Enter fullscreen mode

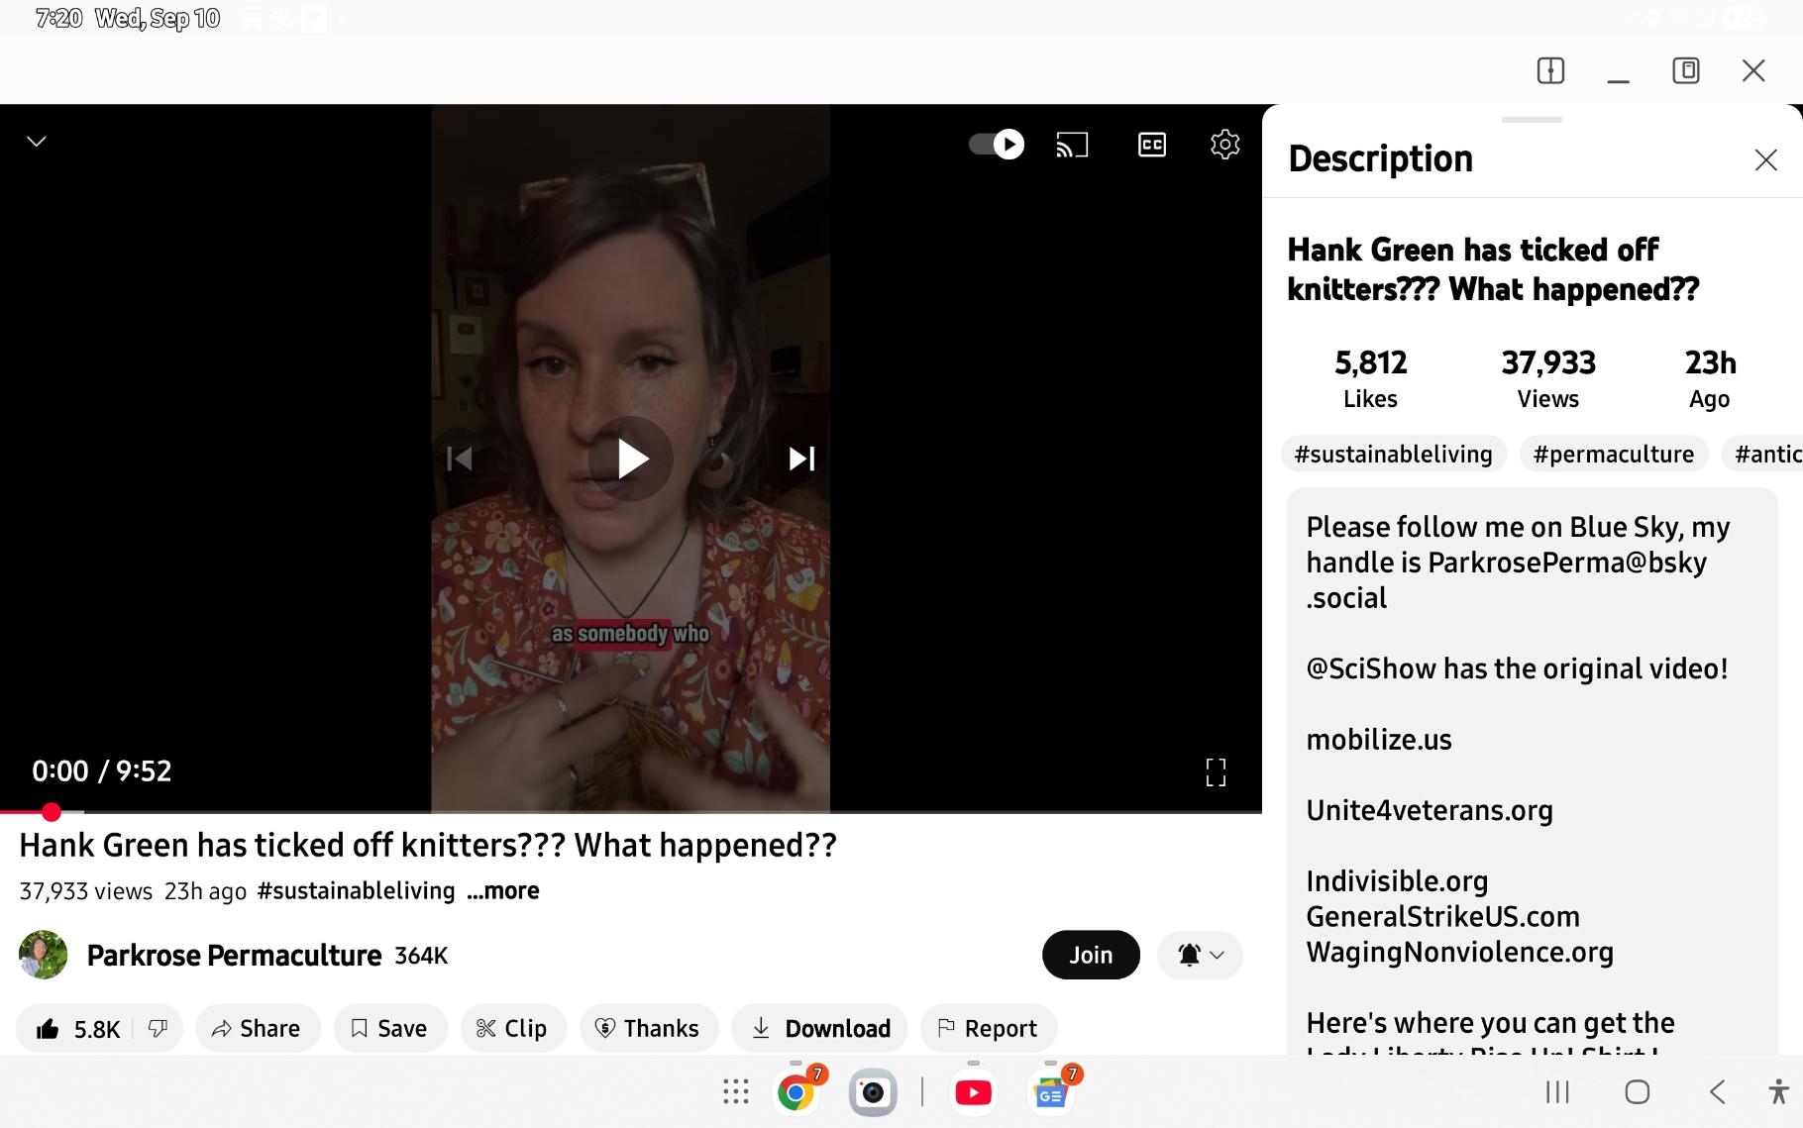[1216, 772]
